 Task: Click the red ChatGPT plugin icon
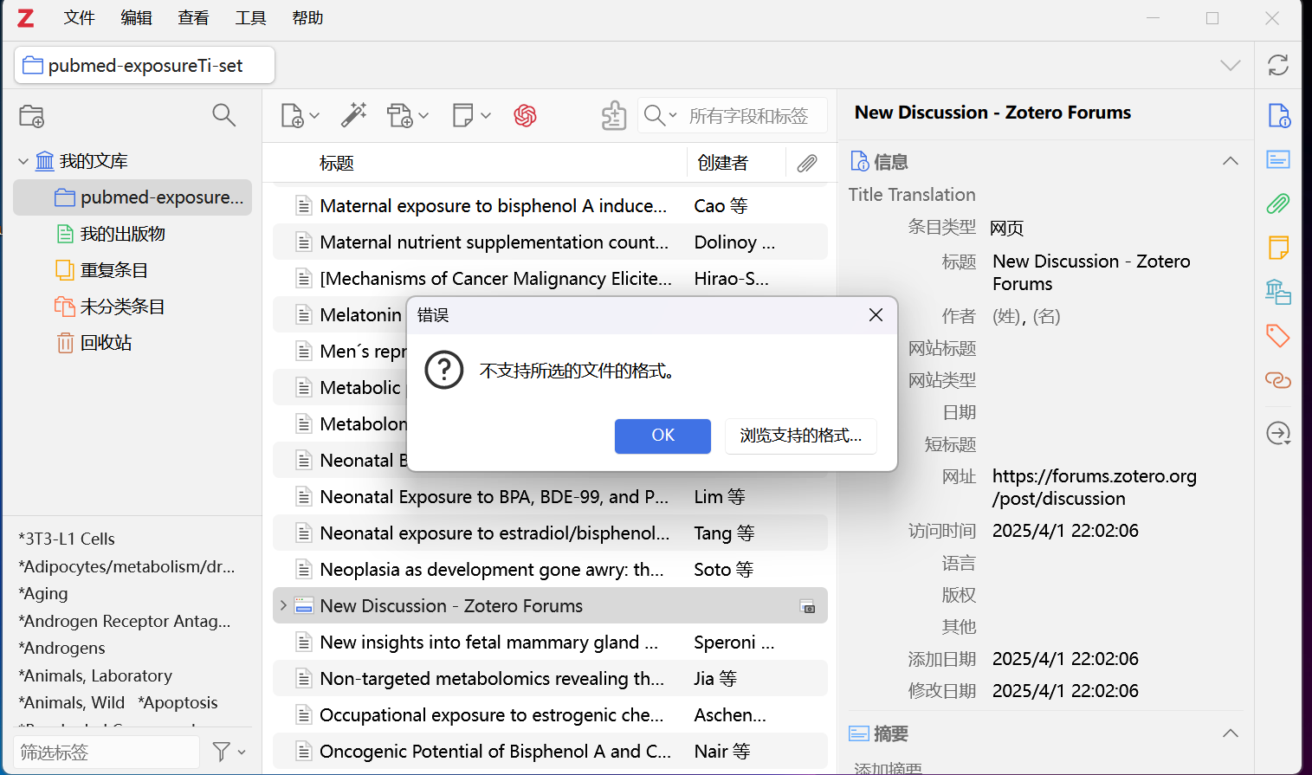pos(525,115)
